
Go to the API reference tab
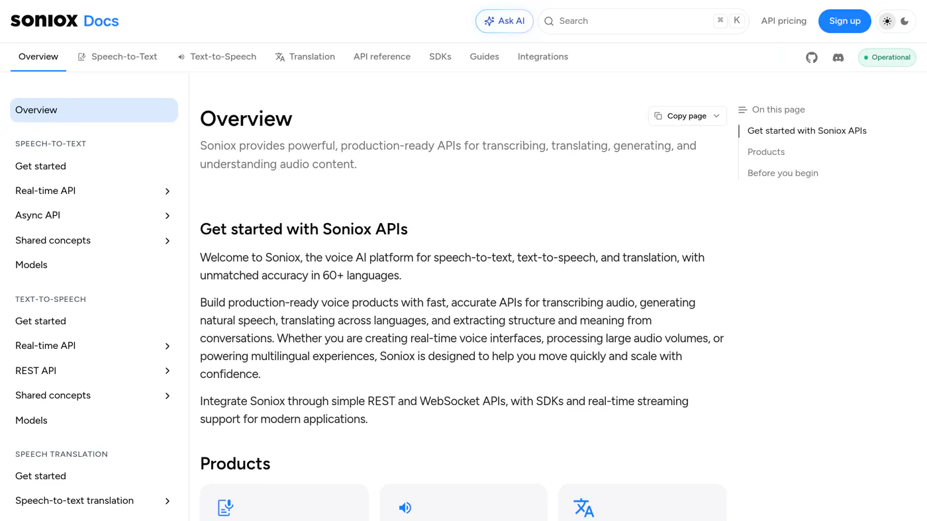[382, 57]
